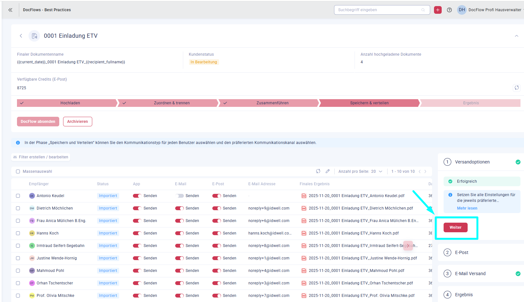
Task: Click the table refresh icon
Action: pyautogui.click(x=318, y=171)
